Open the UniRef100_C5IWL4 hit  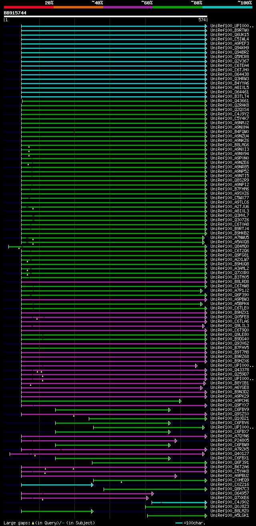230,39
